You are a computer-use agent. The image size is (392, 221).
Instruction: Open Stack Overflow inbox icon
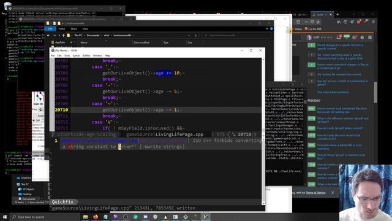pyautogui.click(x=339, y=37)
